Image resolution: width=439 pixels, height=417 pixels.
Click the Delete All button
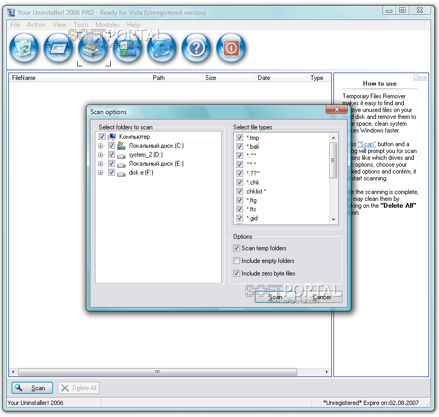pos(78,388)
